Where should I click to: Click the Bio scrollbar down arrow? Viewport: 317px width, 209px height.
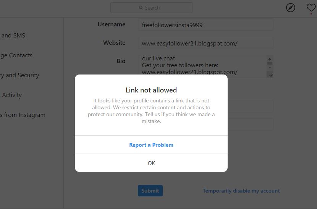tap(270, 68)
